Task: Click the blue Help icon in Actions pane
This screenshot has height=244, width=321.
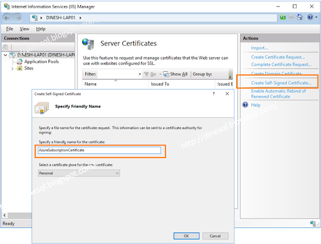Action: pos(245,104)
